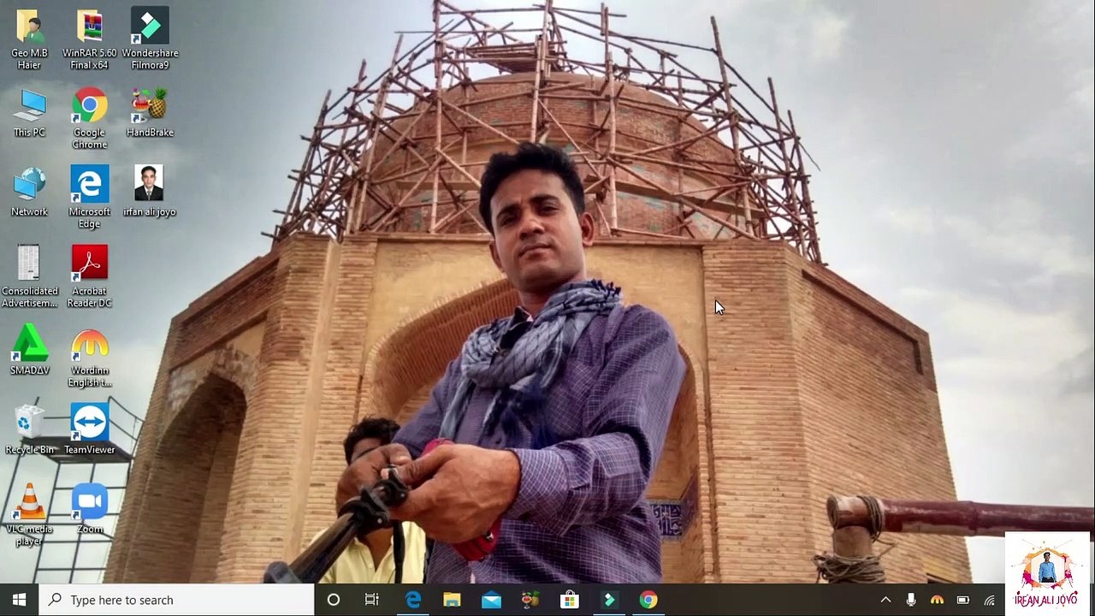Open the Geo M.B Haier folder icon

29,38
